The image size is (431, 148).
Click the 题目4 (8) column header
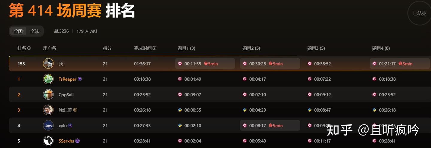381,48
